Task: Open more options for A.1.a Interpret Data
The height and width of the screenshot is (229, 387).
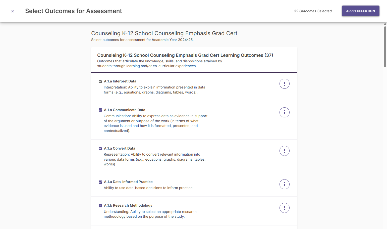Action: tap(284, 84)
